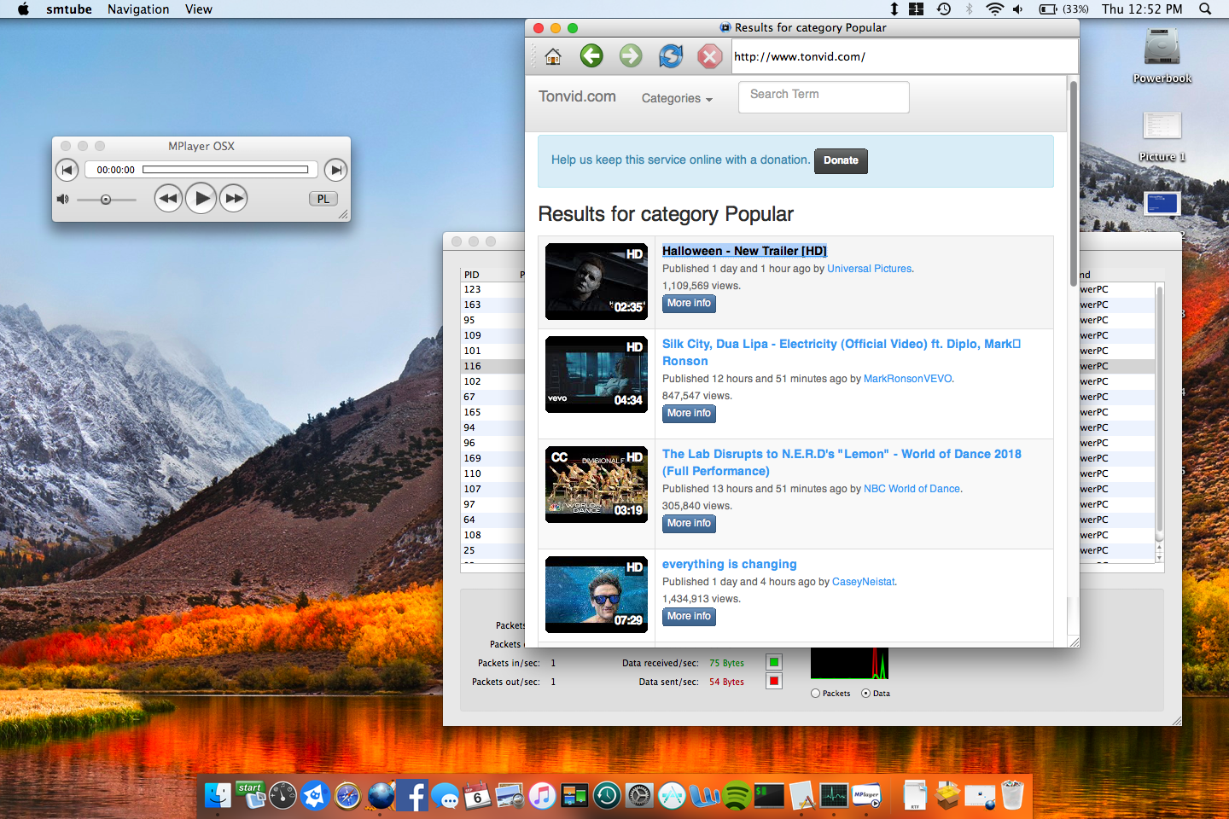Open the Navigation menu
Screen dimensions: 1229x819
[x=138, y=9]
